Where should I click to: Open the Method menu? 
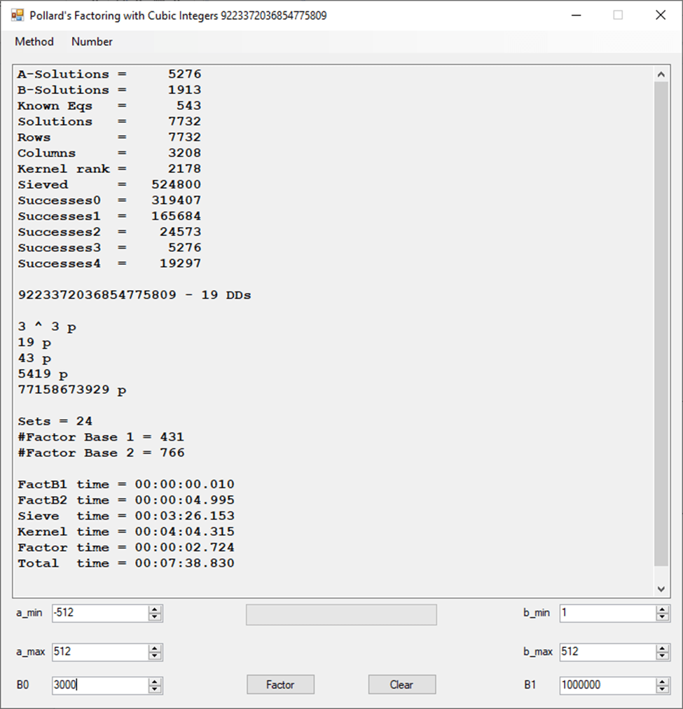pyautogui.click(x=34, y=42)
